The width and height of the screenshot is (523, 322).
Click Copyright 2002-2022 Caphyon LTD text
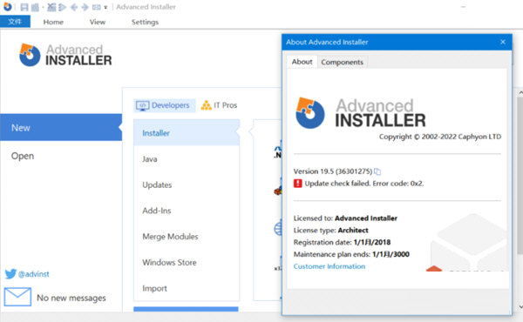[440, 137]
